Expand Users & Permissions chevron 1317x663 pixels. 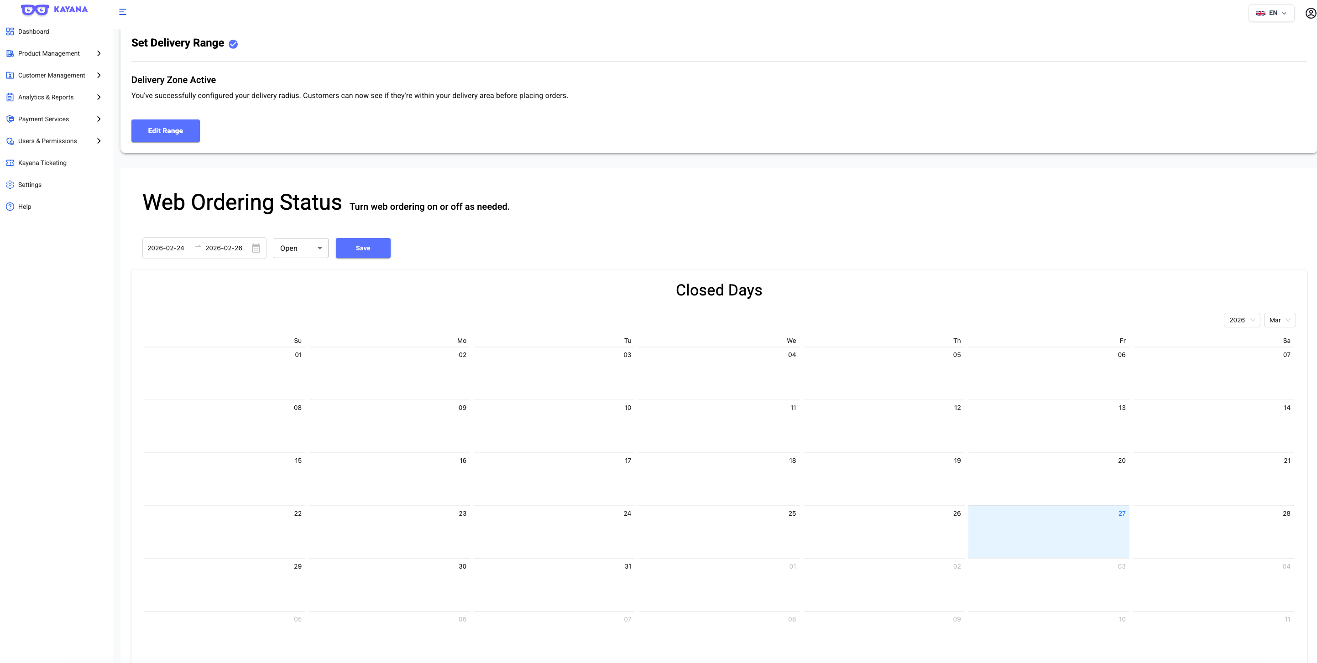pyautogui.click(x=99, y=141)
